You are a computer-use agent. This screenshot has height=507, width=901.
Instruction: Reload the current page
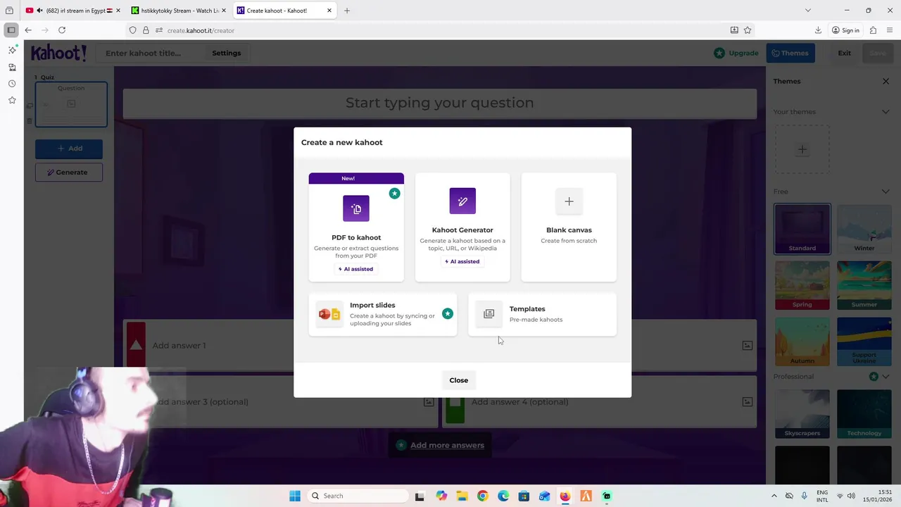tap(62, 30)
